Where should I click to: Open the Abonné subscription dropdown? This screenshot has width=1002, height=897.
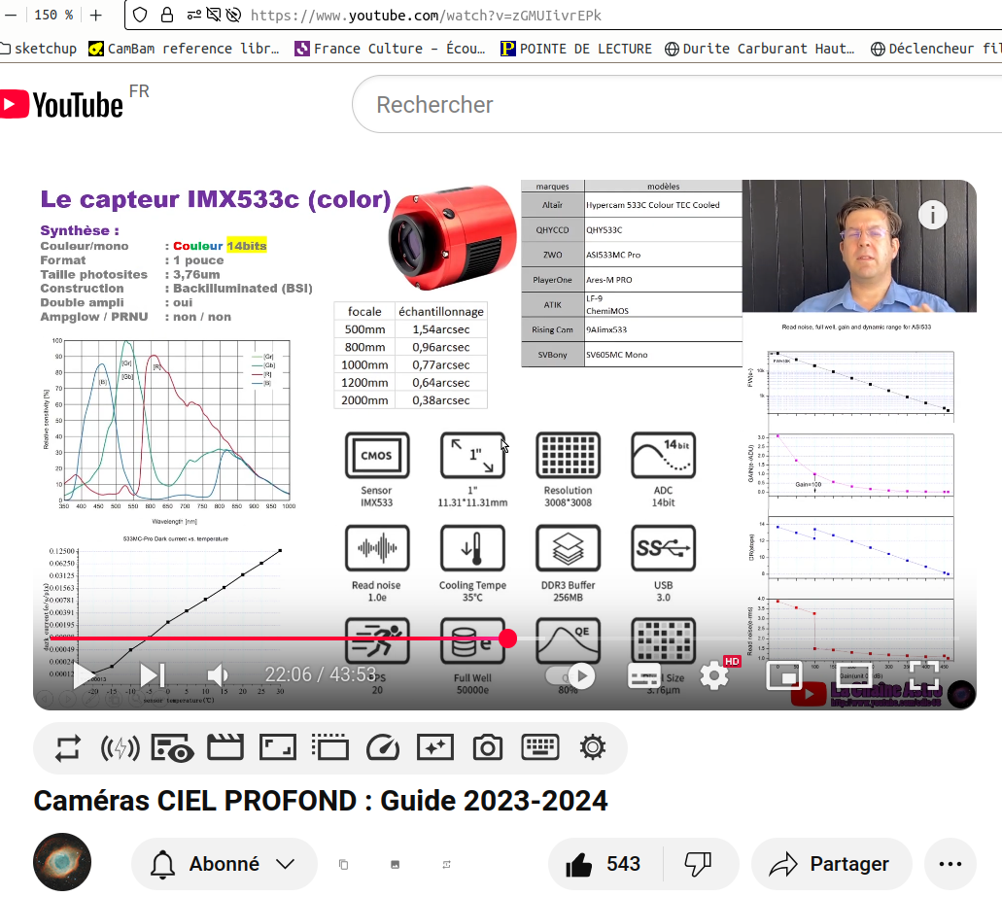pyautogui.click(x=225, y=864)
